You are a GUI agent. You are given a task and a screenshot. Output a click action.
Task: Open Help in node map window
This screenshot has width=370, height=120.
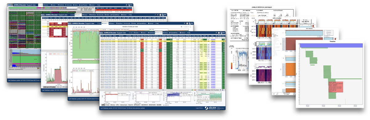98,5
